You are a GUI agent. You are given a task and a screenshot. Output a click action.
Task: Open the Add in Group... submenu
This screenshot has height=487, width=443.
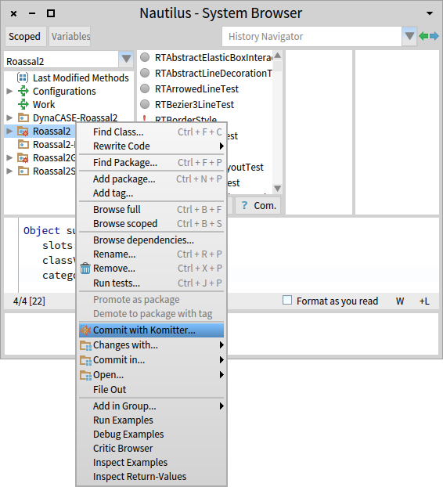152,406
